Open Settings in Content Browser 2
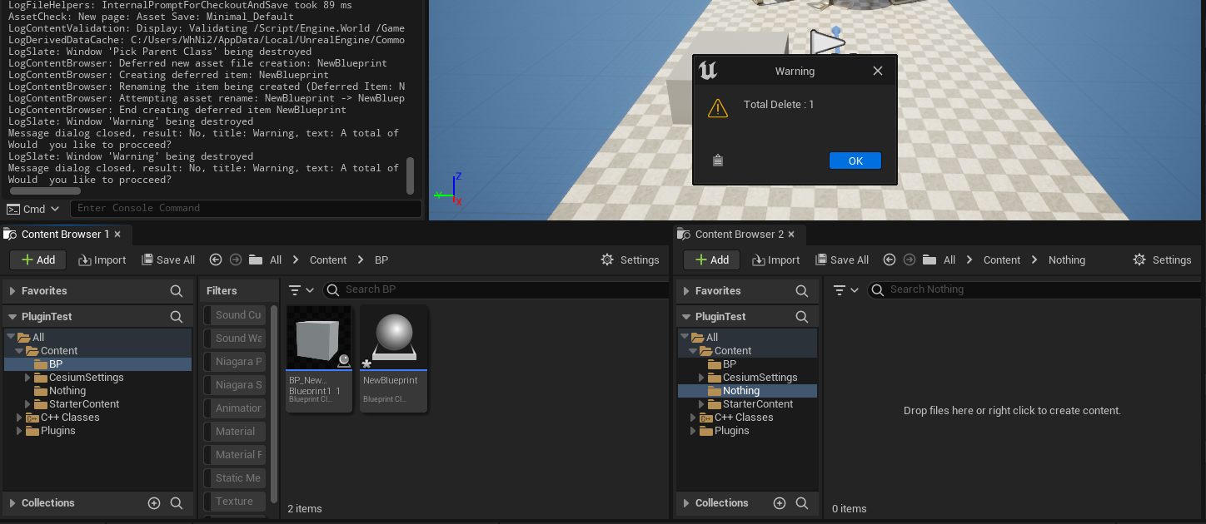The width and height of the screenshot is (1206, 524). 1162,260
